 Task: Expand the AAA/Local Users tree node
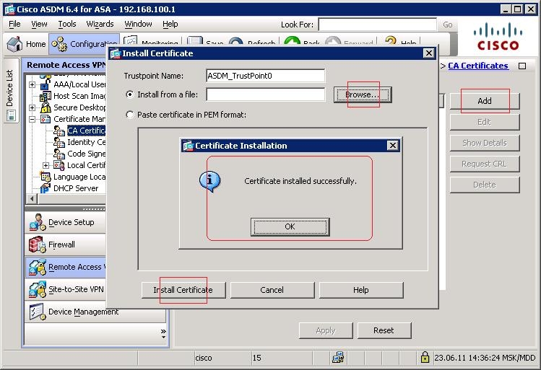click(x=32, y=85)
